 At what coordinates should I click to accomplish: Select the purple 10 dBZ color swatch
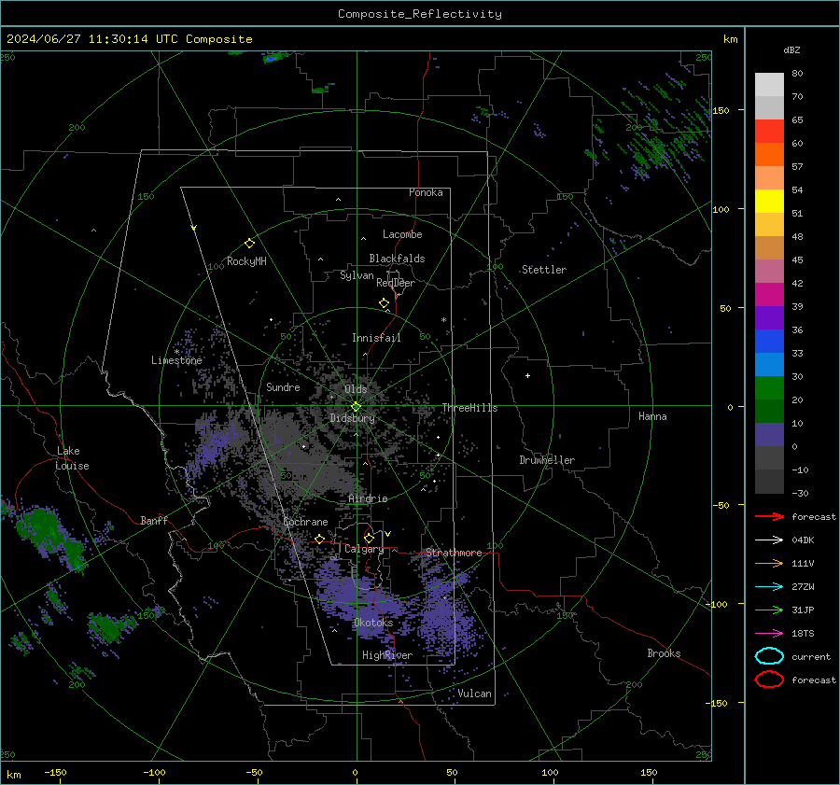tap(769, 434)
